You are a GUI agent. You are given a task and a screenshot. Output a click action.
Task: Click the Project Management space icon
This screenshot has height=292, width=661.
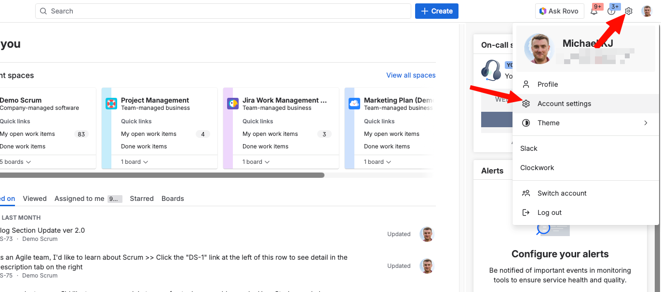point(111,104)
